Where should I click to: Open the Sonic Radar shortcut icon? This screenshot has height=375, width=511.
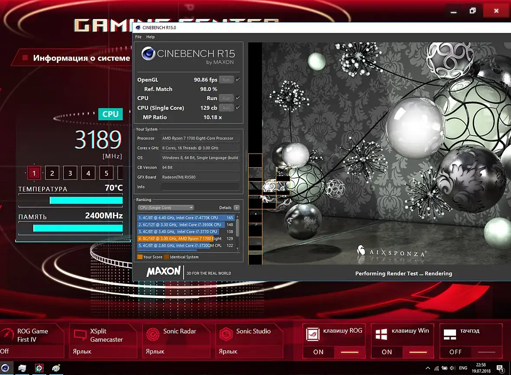coord(153,335)
